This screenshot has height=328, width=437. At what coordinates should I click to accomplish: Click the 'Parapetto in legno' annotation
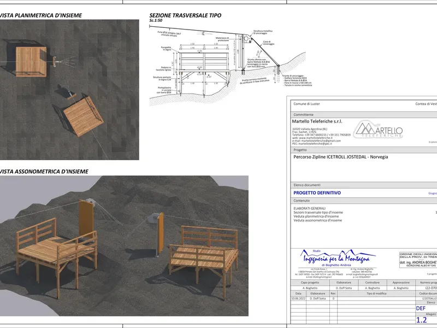(x=166, y=49)
